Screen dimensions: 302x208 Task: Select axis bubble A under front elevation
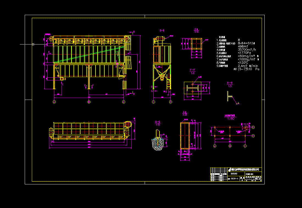coord(54,102)
